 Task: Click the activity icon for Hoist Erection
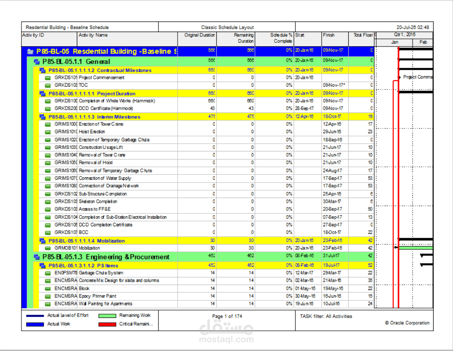[x=48, y=132]
